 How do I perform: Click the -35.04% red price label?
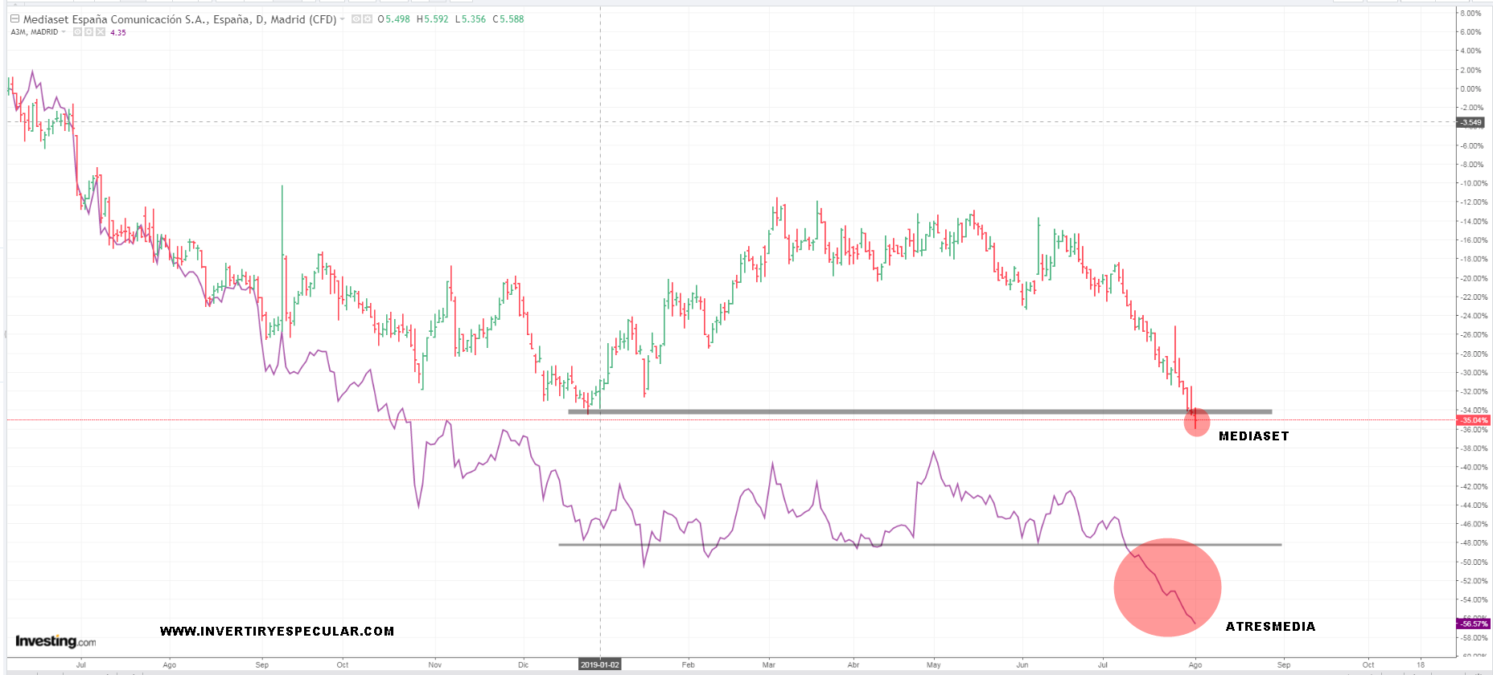click(1474, 420)
